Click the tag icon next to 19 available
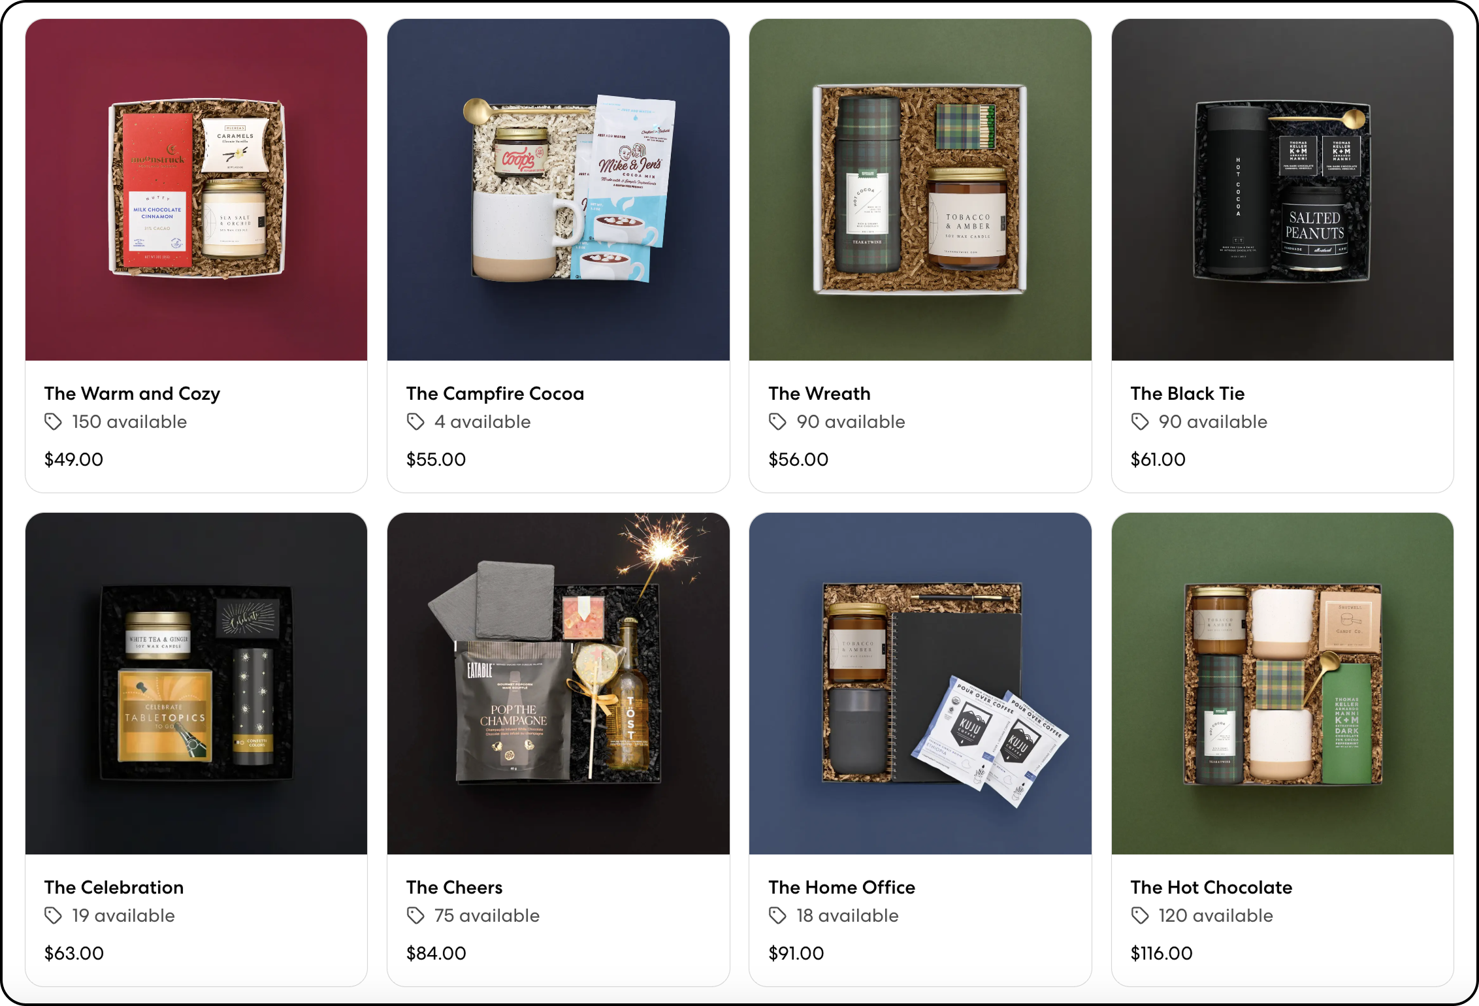The image size is (1479, 1006). coord(53,916)
